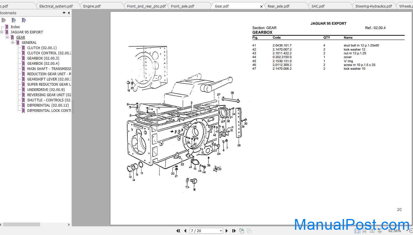This screenshot has width=413, height=235.
Task: Switch to the SAC.pdf tab
Action: click(318, 6)
